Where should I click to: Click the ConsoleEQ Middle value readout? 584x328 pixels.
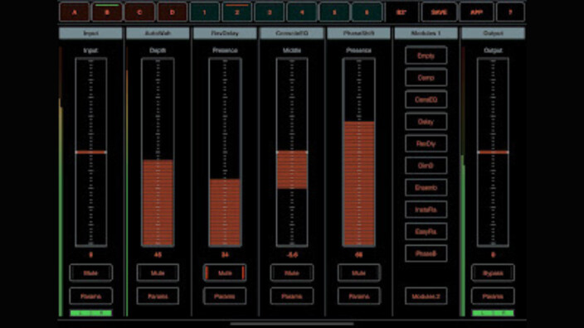pos(292,255)
